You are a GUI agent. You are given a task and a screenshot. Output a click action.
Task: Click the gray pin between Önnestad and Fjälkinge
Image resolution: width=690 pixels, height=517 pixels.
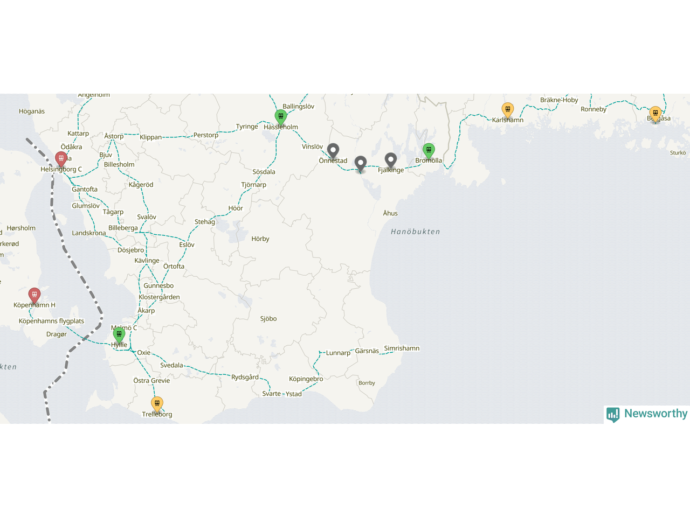361,164
